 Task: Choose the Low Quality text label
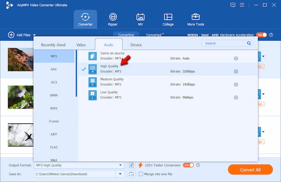(x=109, y=92)
